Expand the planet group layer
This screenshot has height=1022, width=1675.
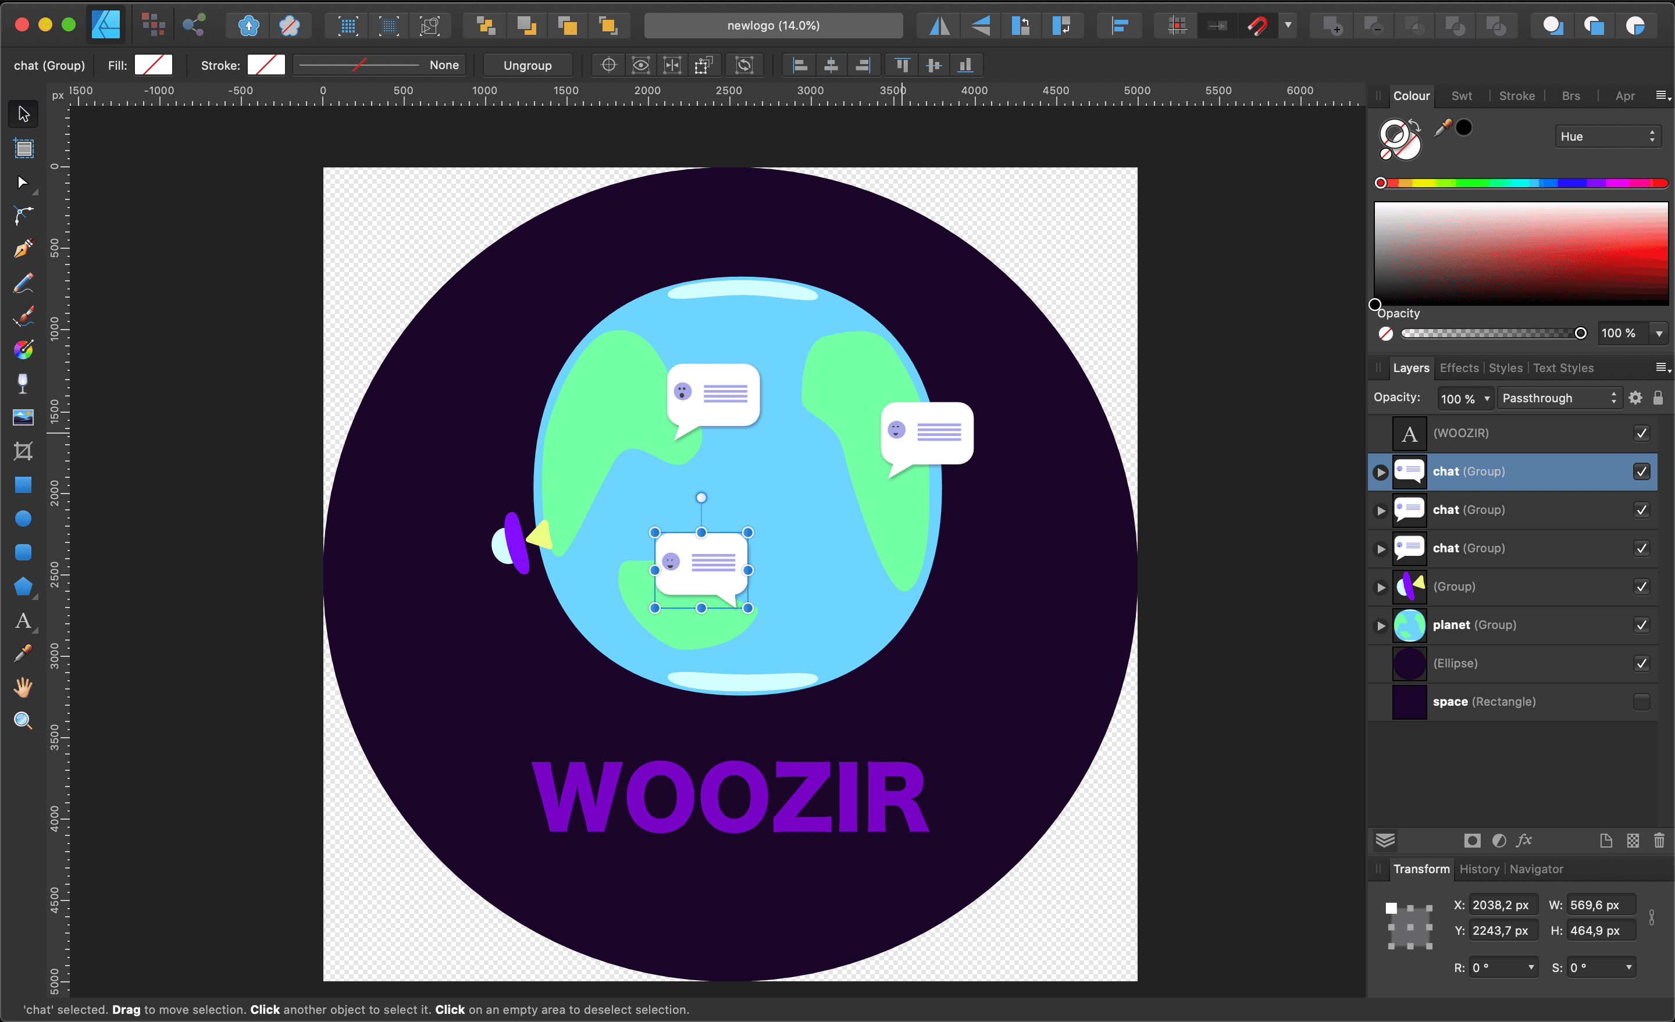(x=1381, y=626)
